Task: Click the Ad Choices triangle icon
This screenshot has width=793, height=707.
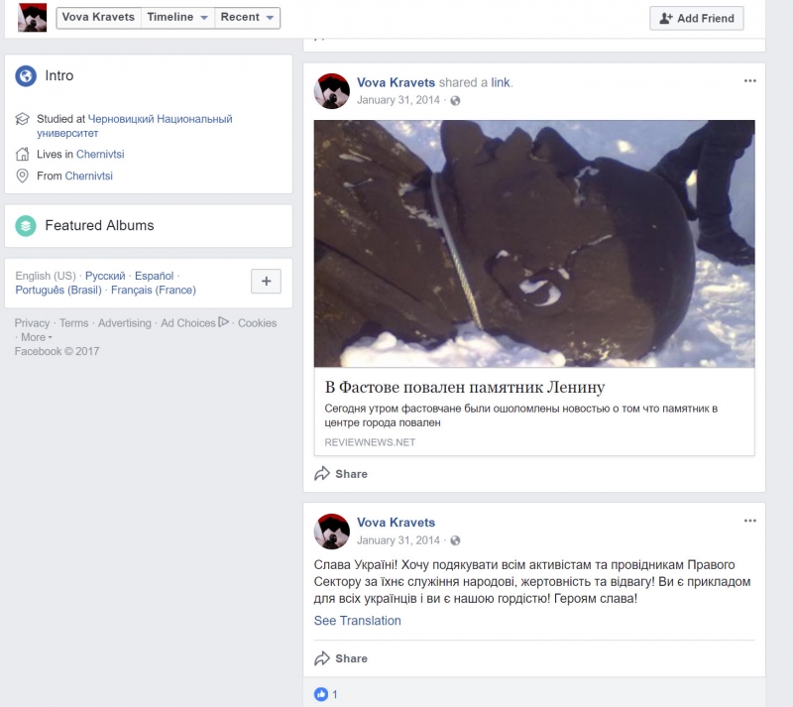Action: (x=224, y=322)
